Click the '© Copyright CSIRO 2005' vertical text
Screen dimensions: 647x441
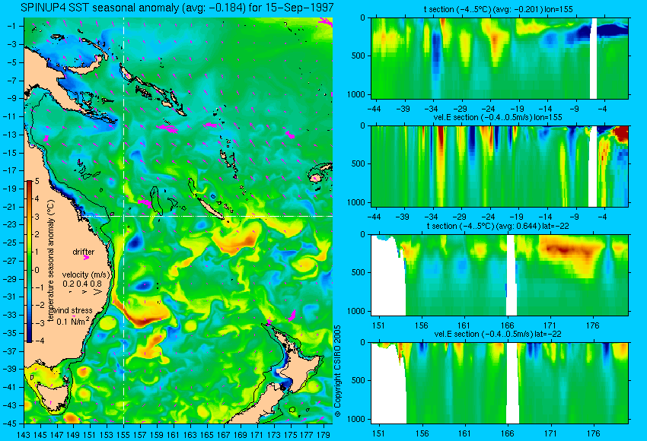[x=337, y=371]
